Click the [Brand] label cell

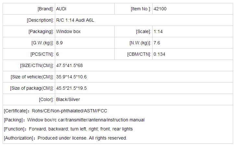pos(46,9)
